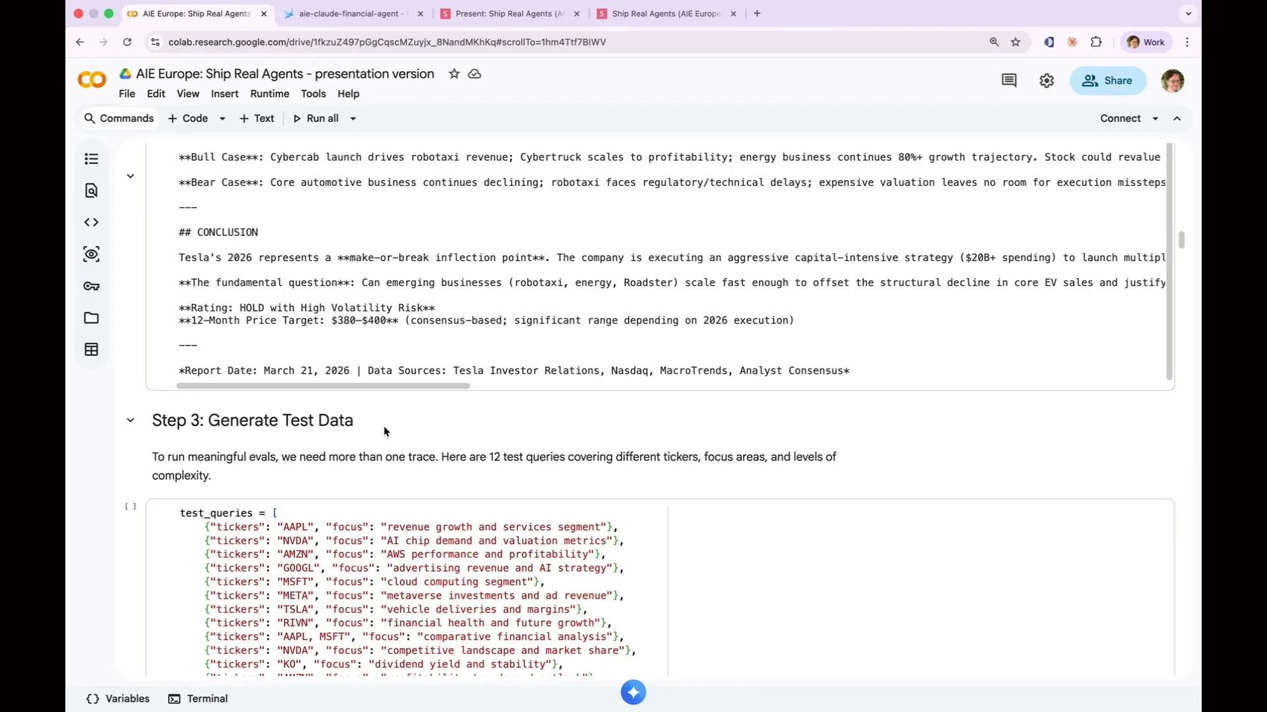
Task: Switch to the Present: Ship Real Agents tab
Action: click(x=510, y=13)
